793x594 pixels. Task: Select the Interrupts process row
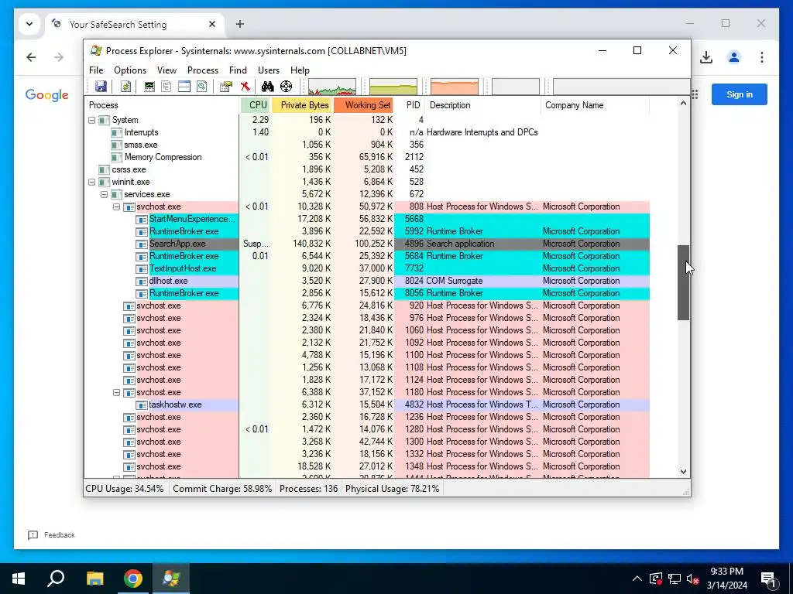coord(366,132)
